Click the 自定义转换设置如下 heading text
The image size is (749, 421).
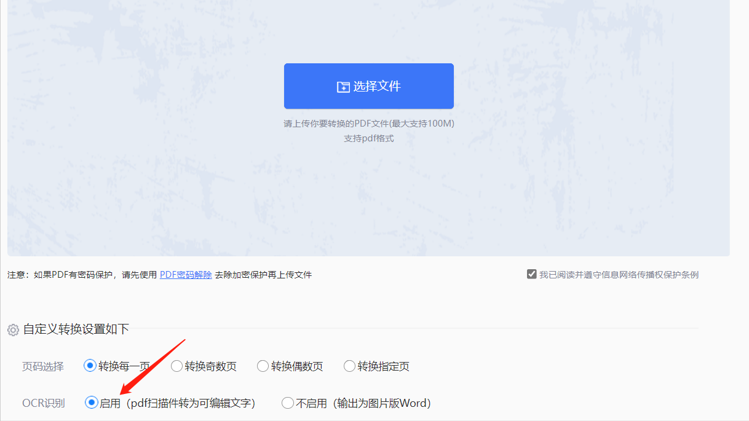tap(76, 329)
